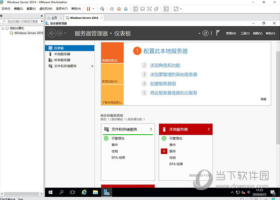Viewport: 280px width, 200px height.
Task: Click the red 4 服务 alert badge
Action: tap(164, 151)
